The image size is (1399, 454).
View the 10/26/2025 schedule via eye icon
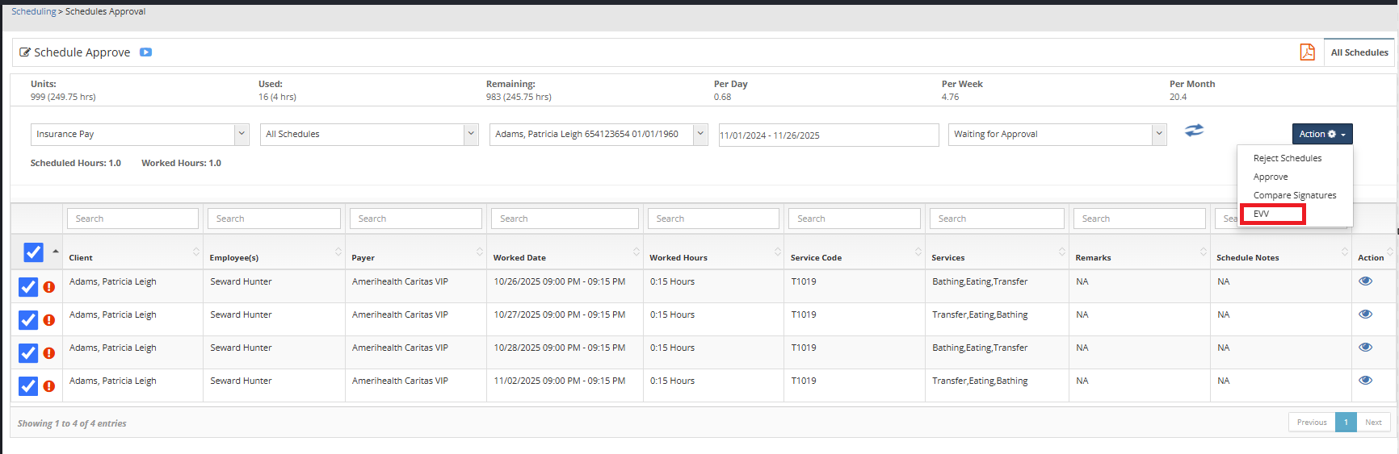(x=1365, y=281)
